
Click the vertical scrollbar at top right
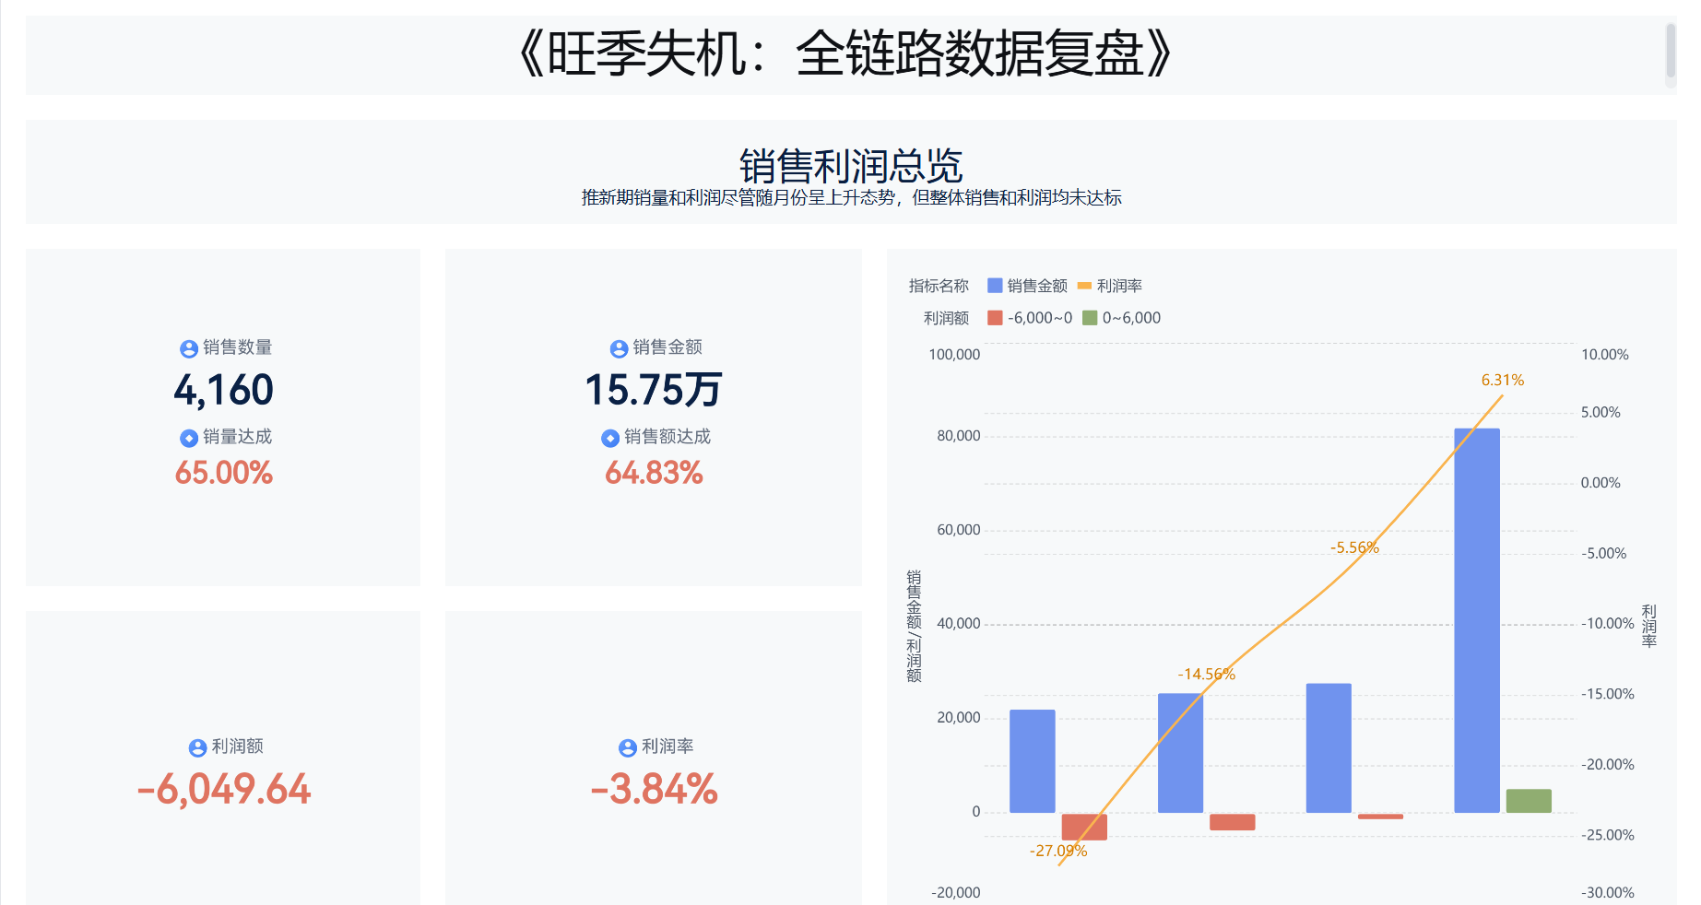[1670, 52]
